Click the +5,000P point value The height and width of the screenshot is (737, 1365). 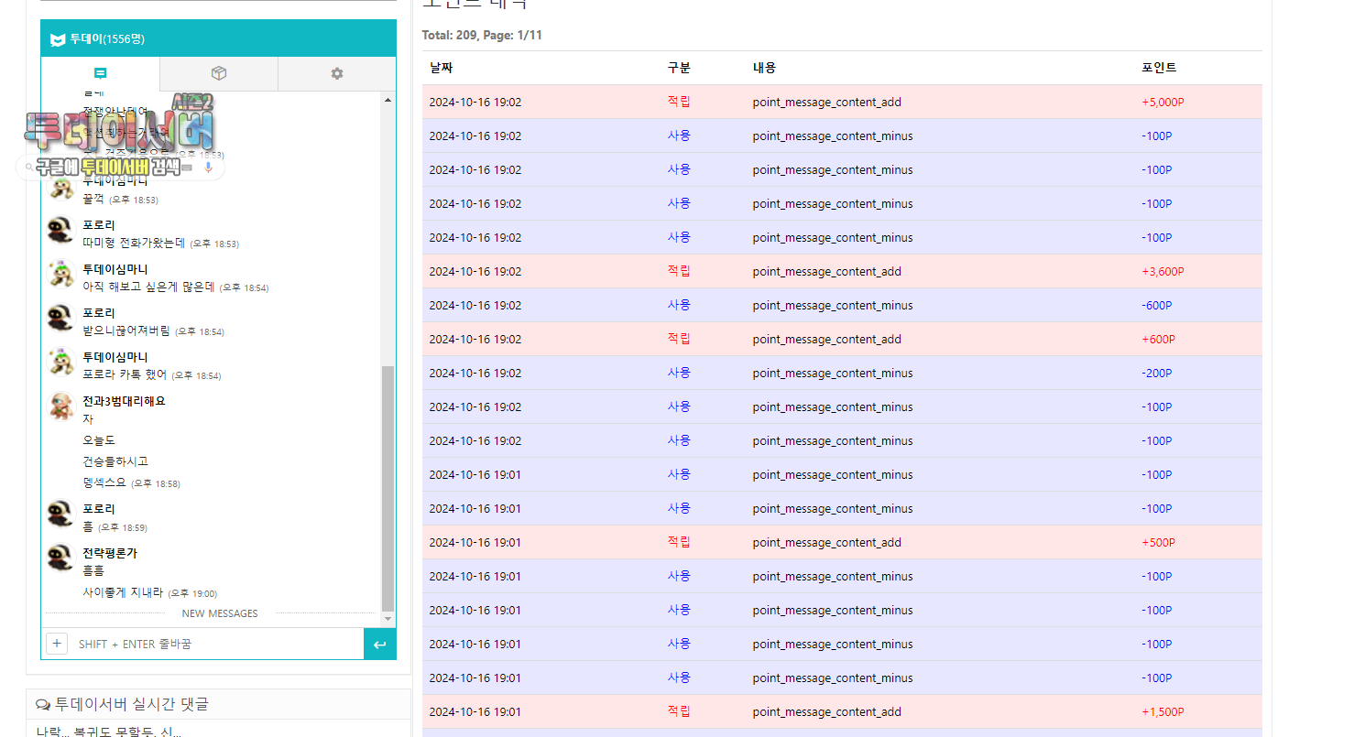pyautogui.click(x=1163, y=102)
